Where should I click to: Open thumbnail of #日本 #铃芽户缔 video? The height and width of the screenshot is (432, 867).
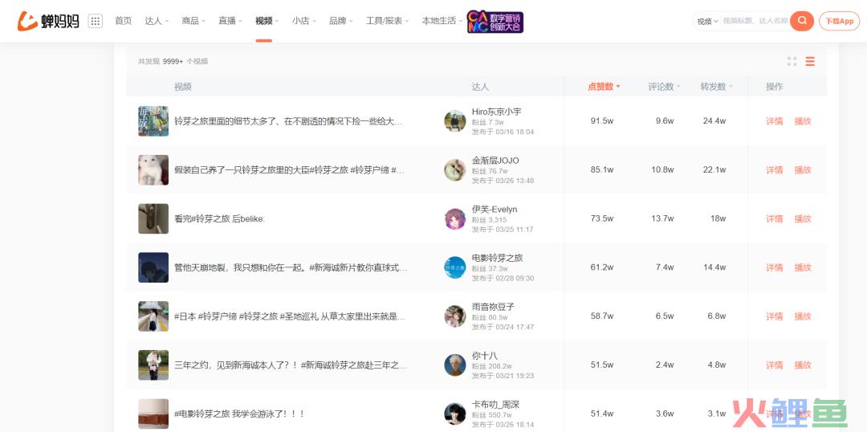pyautogui.click(x=153, y=316)
